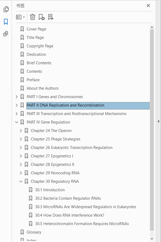Open the page thumbnails panel icon

pyautogui.click(x=6, y=10)
